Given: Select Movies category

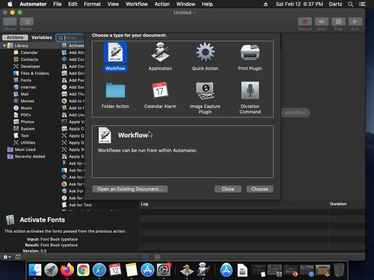Looking at the screenshot, I should 27,101.
